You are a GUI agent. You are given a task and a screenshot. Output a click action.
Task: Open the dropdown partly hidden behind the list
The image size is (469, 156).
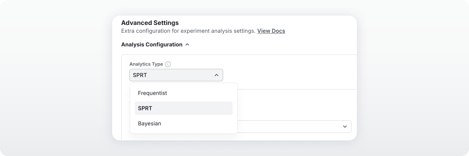[294, 126]
